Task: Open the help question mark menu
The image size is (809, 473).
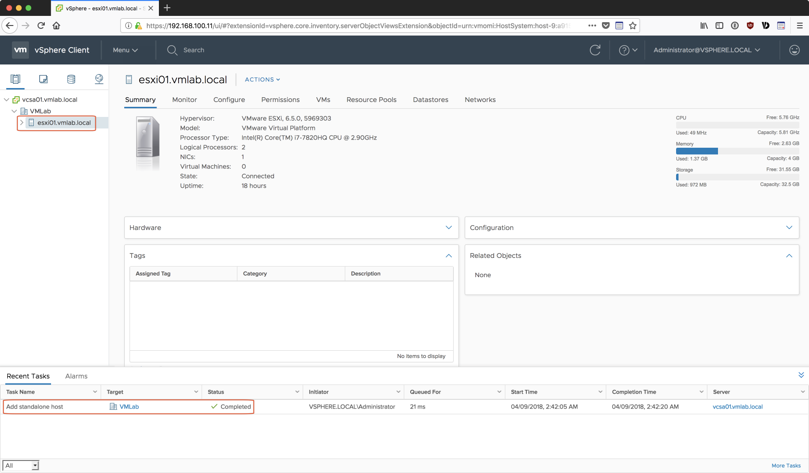Action: [x=627, y=50]
